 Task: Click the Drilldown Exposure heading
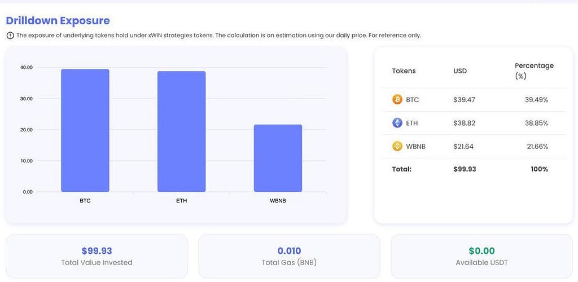coord(58,21)
